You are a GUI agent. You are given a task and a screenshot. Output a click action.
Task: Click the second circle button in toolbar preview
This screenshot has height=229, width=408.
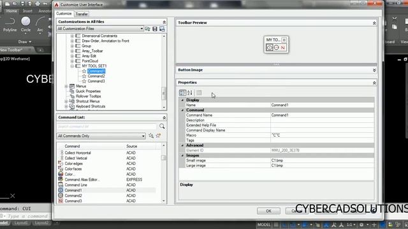[276, 48]
